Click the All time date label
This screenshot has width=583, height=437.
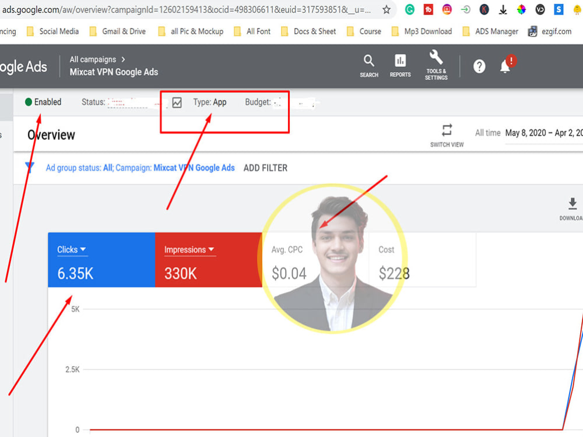pyautogui.click(x=487, y=133)
